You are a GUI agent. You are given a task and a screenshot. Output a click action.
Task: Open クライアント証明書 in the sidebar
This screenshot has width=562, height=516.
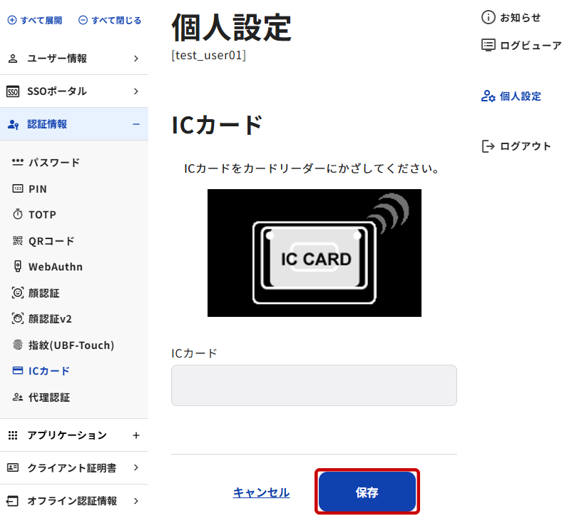pos(74,467)
